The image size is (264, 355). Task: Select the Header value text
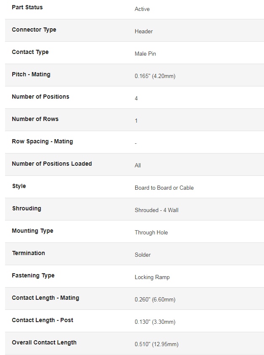[144, 32]
